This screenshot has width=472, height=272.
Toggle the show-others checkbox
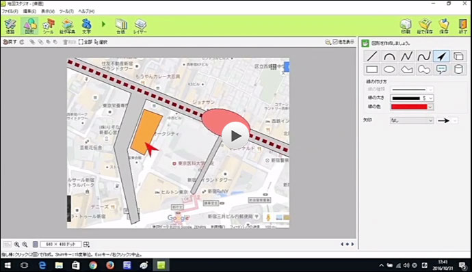coord(335,42)
